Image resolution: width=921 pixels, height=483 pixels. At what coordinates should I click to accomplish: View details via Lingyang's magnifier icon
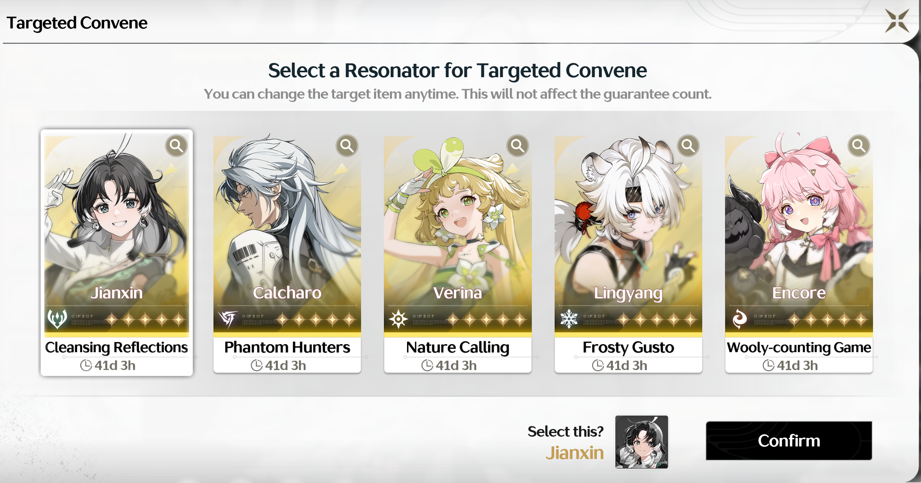(x=688, y=145)
